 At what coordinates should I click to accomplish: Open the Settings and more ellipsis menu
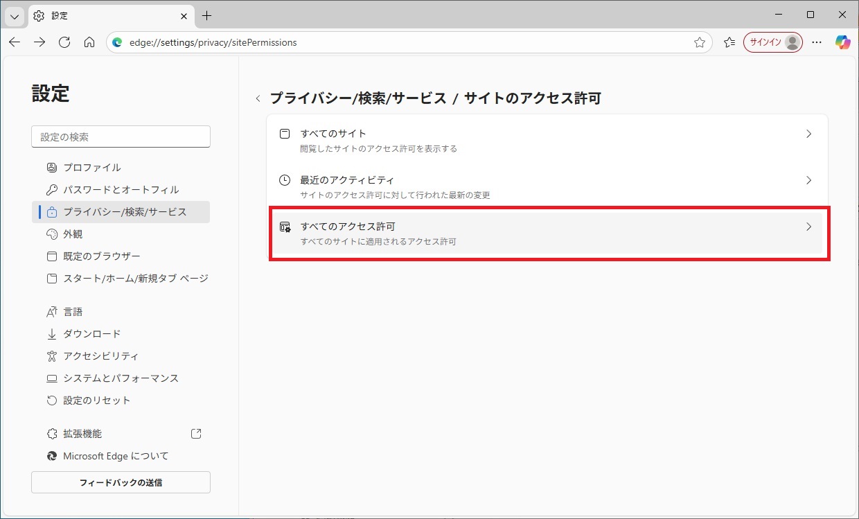(817, 42)
